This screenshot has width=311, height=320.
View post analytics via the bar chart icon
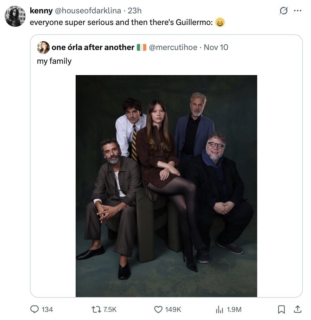coord(220,309)
